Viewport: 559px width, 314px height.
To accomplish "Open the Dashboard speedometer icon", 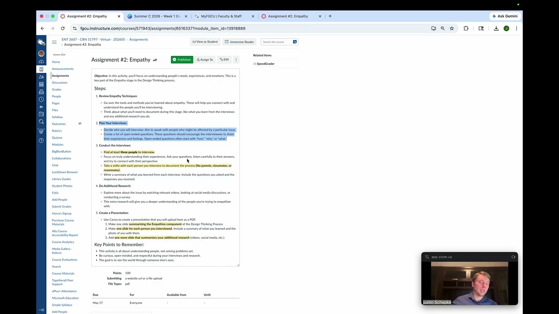I will (x=41, y=61).
